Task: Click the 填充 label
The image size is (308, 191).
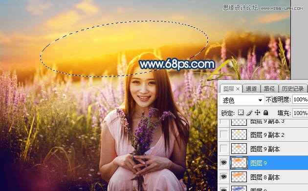Action: click(284, 113)
